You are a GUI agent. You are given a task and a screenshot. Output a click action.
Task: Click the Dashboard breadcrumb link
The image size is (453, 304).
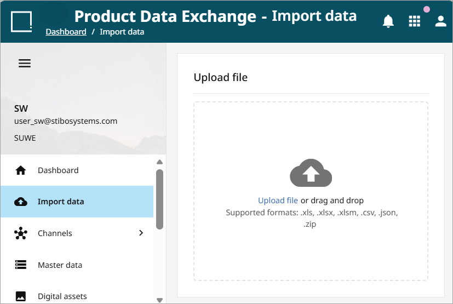(x=66, y=32)
